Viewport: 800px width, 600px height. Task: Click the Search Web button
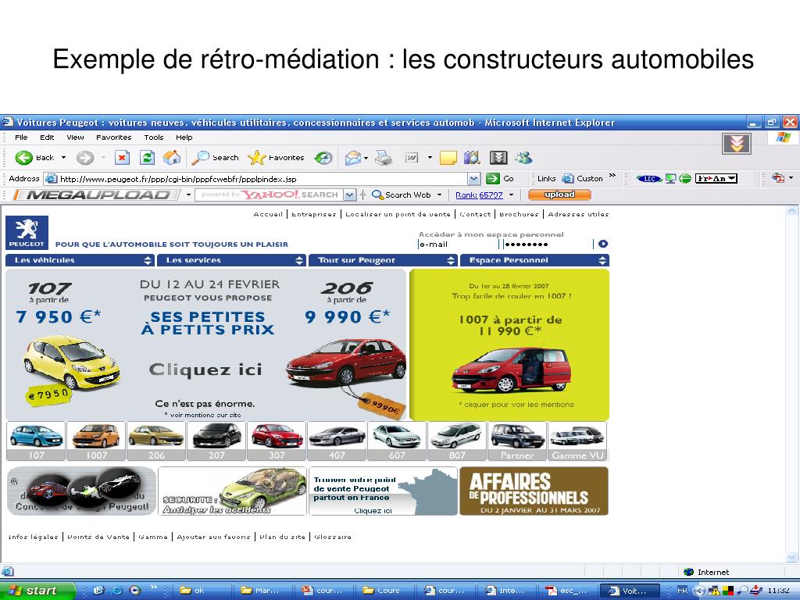coord(402,195)
